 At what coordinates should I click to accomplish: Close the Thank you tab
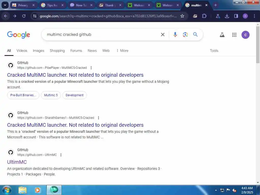coord(120,5)
